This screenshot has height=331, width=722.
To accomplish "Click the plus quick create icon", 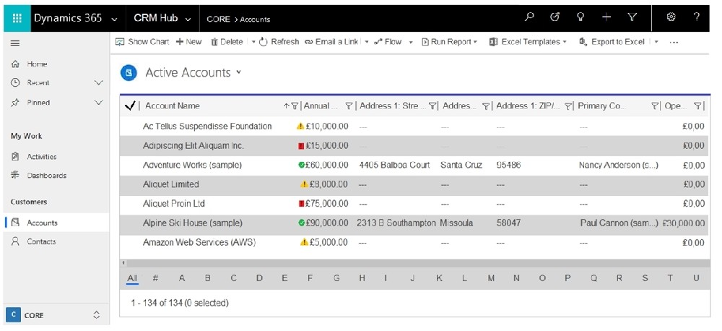I will click(x=607, y=17).
